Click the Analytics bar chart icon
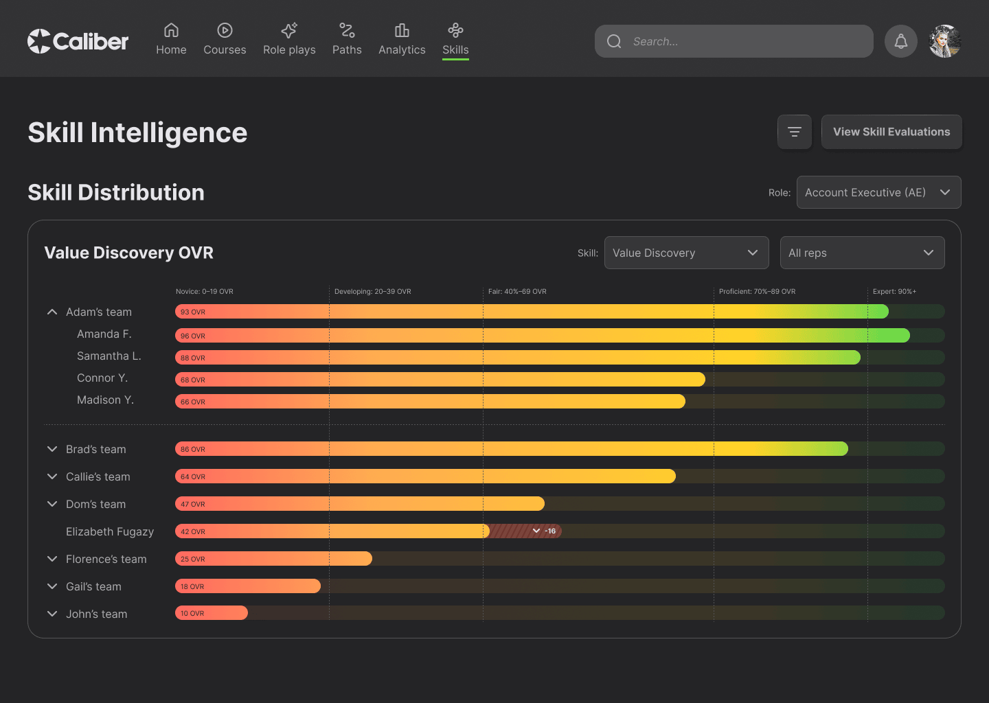This screenshot has width=989, height=703. point(402,30)
